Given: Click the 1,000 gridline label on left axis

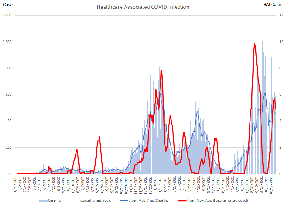Looking at the screenshot, I should pyautogui.click(x=7, y=42).
